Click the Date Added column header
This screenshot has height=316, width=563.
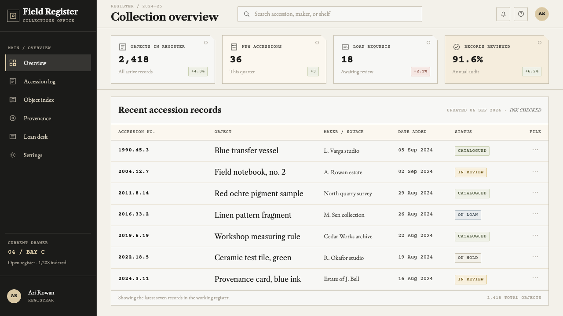point(412,132)
